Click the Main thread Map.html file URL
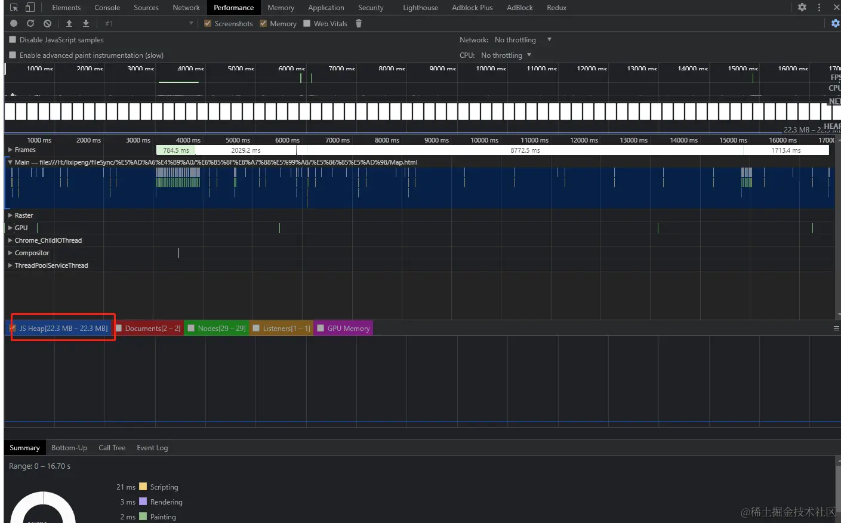The width and height of the screenshot is (841, 523). tap(229, 162)
